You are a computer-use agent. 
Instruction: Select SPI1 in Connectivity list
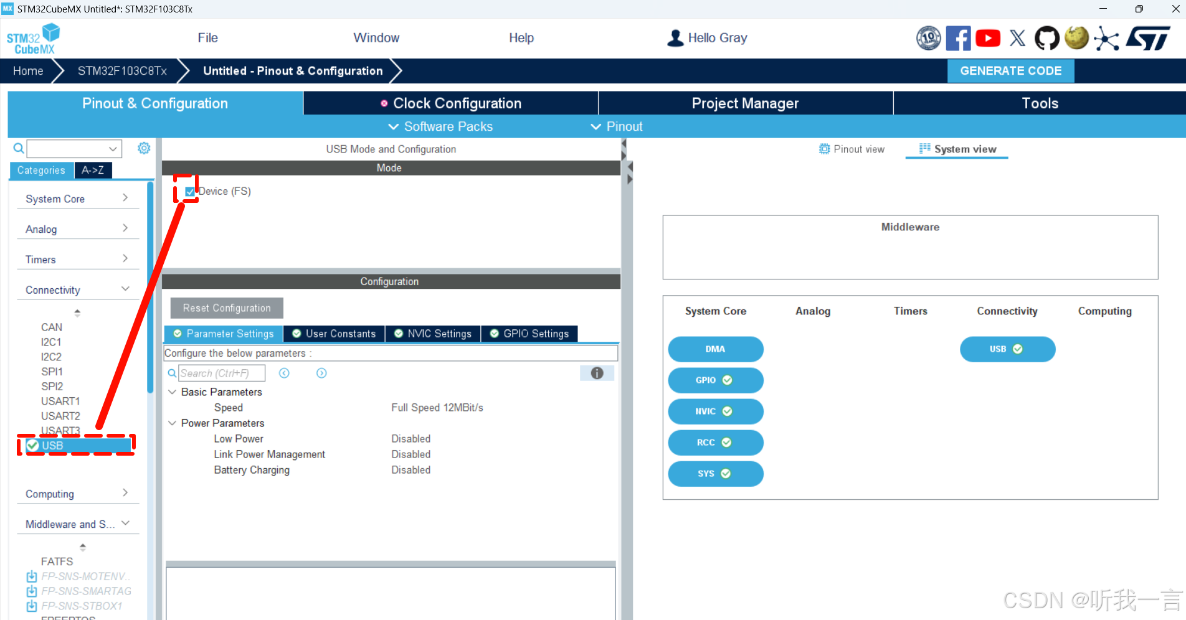(x=52, y=372)
